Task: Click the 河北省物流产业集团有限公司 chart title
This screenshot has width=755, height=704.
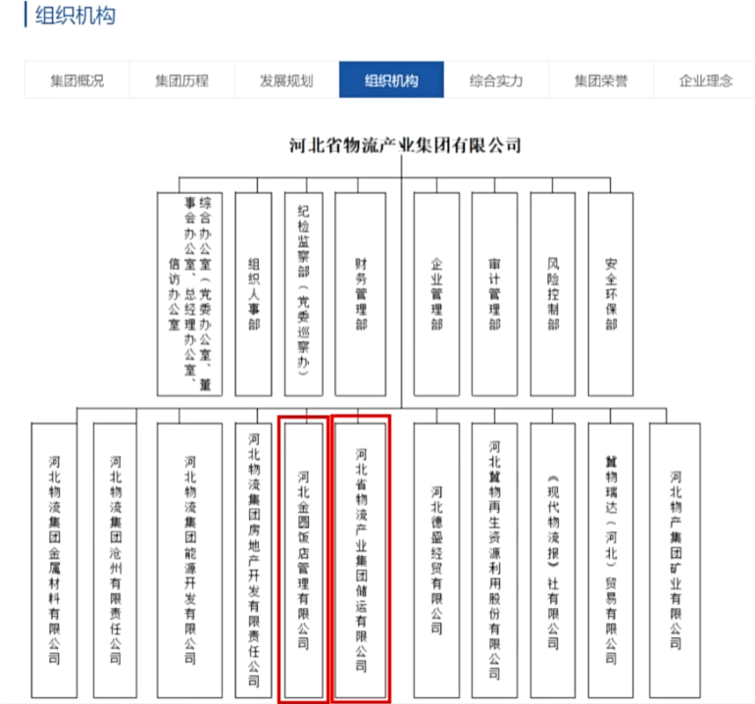Action: tap(405, 145)
